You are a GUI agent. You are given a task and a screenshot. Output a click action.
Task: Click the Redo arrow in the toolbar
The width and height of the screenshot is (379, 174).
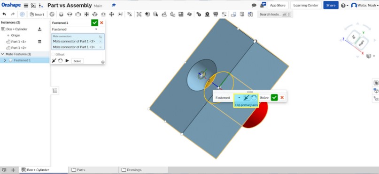point(13,14)
